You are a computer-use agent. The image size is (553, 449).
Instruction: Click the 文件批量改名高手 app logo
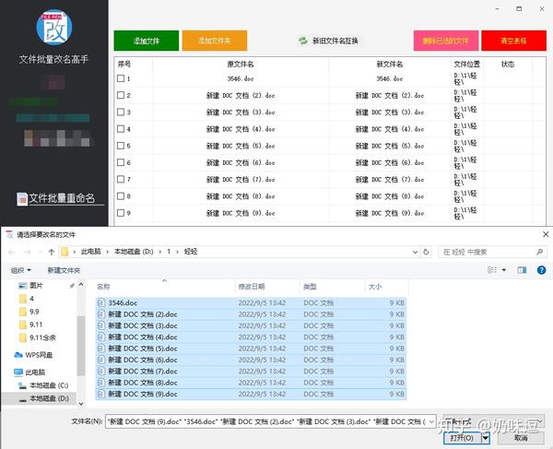54,28
